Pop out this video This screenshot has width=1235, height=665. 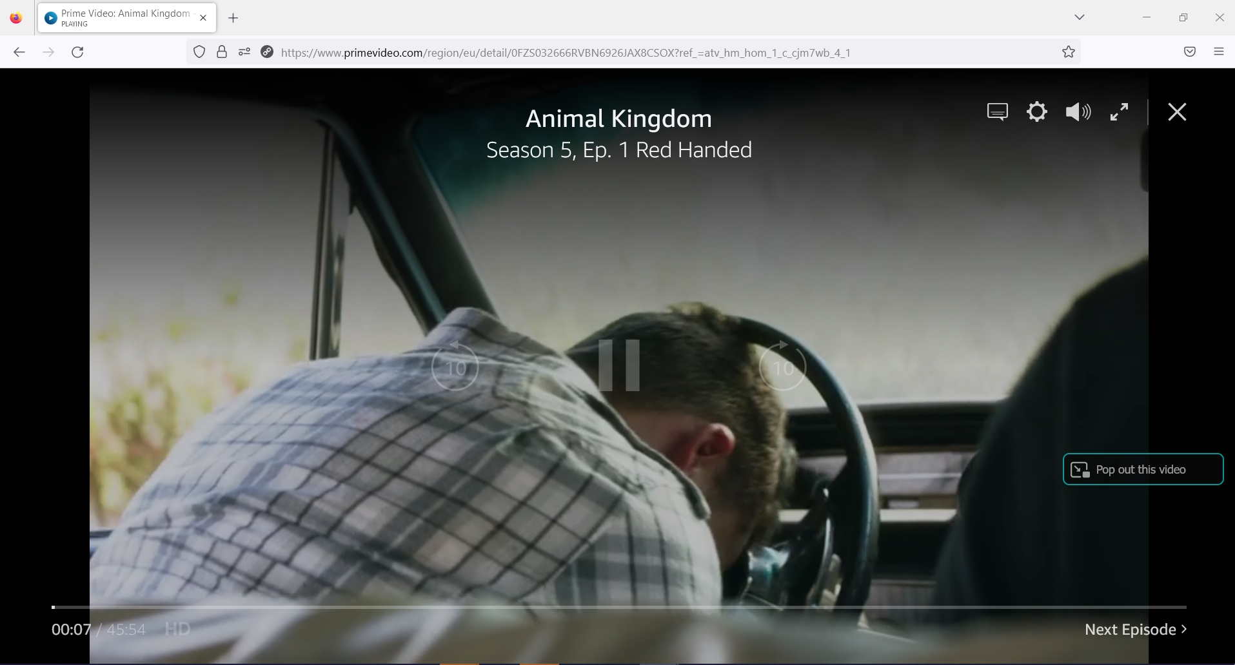coord(1142,469)
